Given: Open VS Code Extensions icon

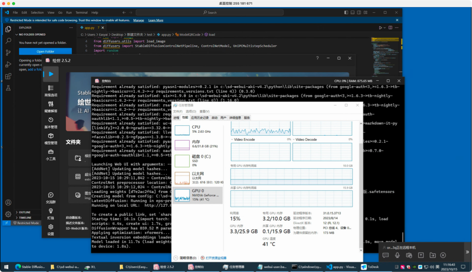Looking at the screenshot, I should tap(8, 76).
